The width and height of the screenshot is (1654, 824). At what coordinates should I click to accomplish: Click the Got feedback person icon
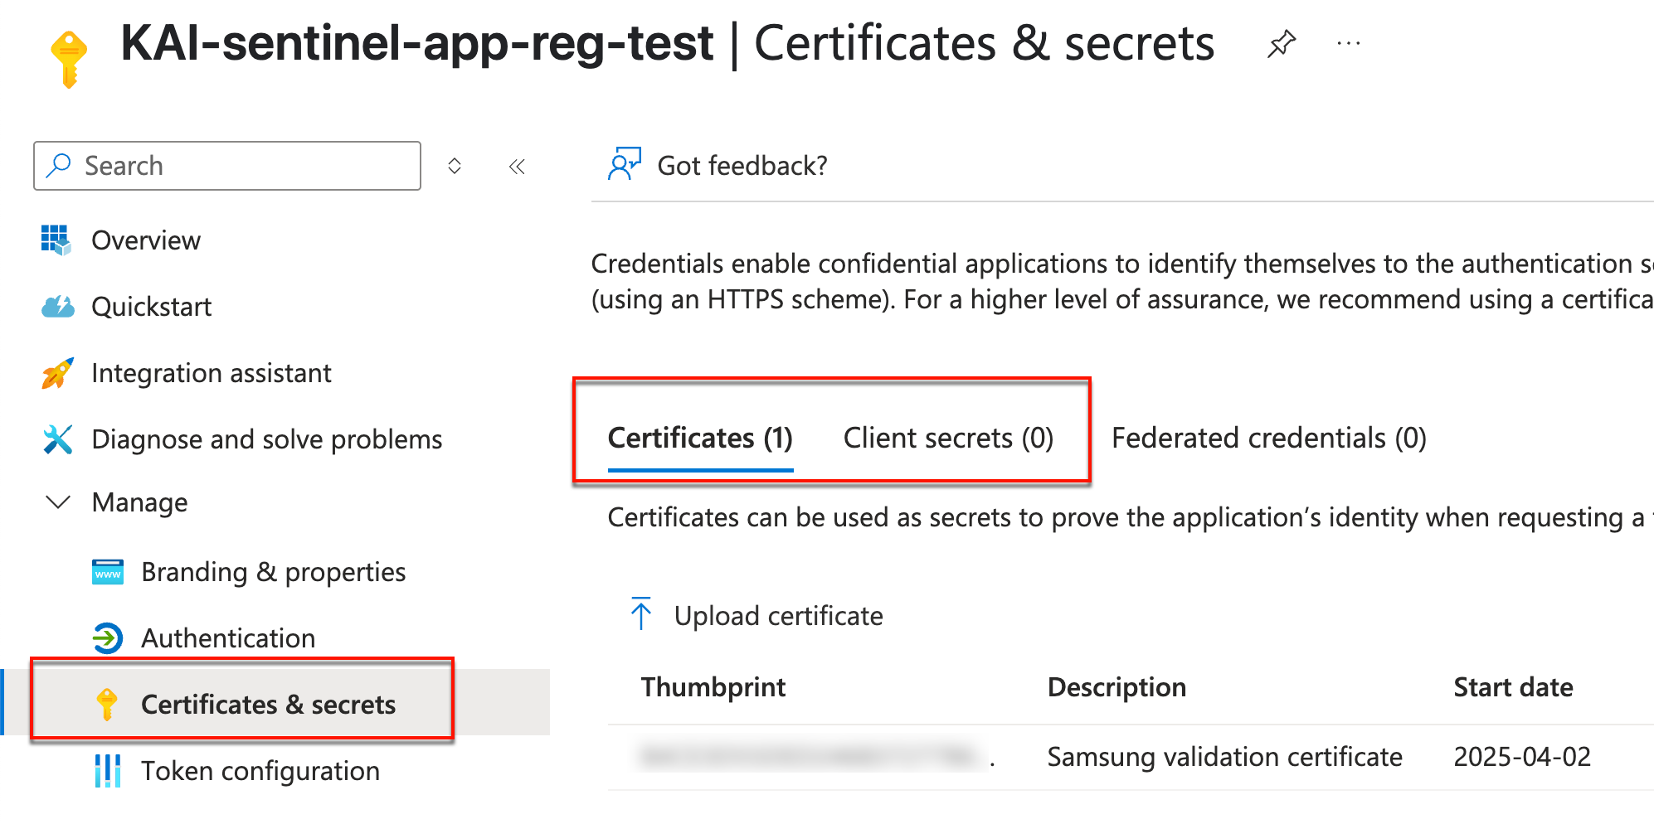(624, 165)
